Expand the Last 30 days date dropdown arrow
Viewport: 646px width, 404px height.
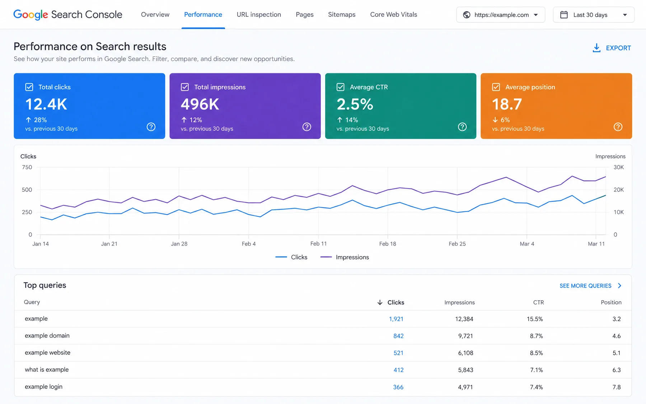(x=625, y=15)
